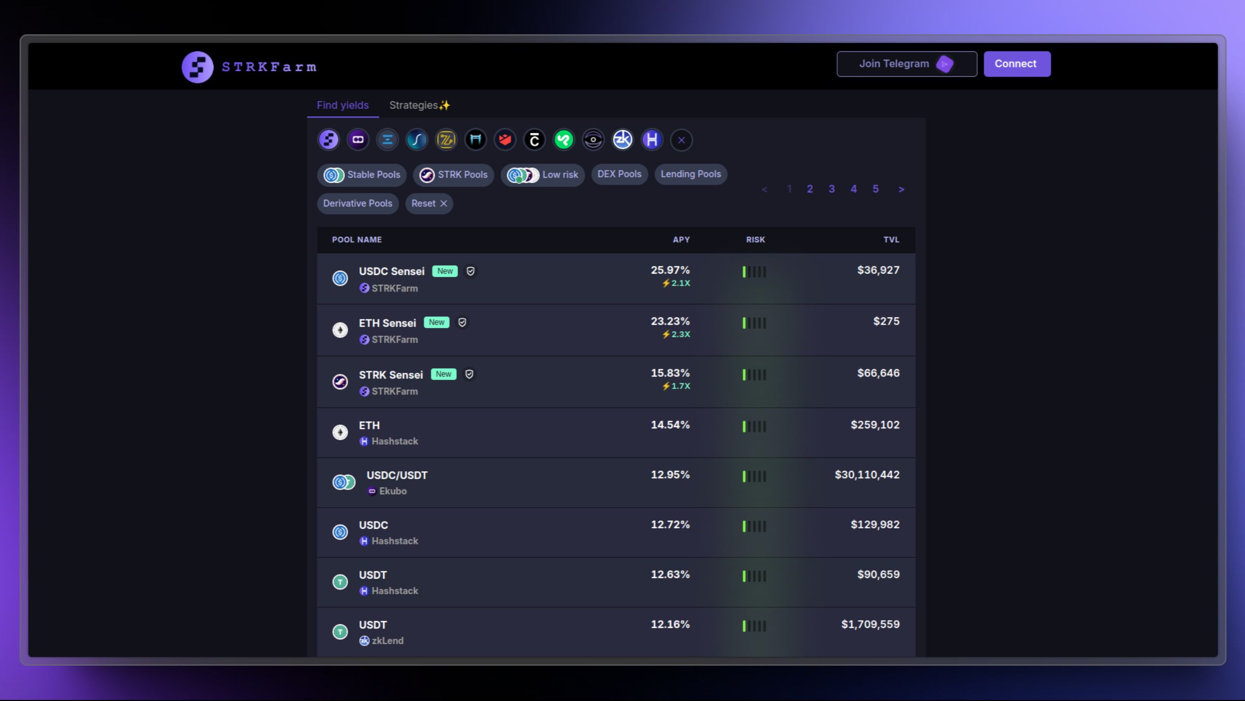This screenshot has width=1245, height=701.
Task: Click the USDT token icon in Hashstack row
Action: [340, 582]
